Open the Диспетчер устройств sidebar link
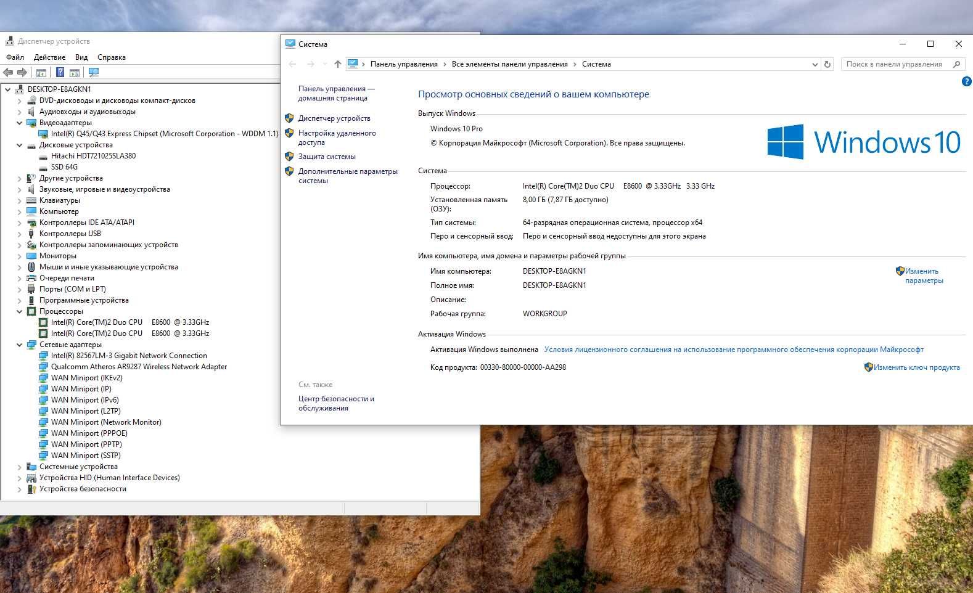Screen dimensions: 973x593 (x=334, y=118)
